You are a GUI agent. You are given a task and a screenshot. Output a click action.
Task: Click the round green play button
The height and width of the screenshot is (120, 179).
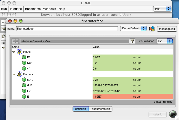(173, 114)
